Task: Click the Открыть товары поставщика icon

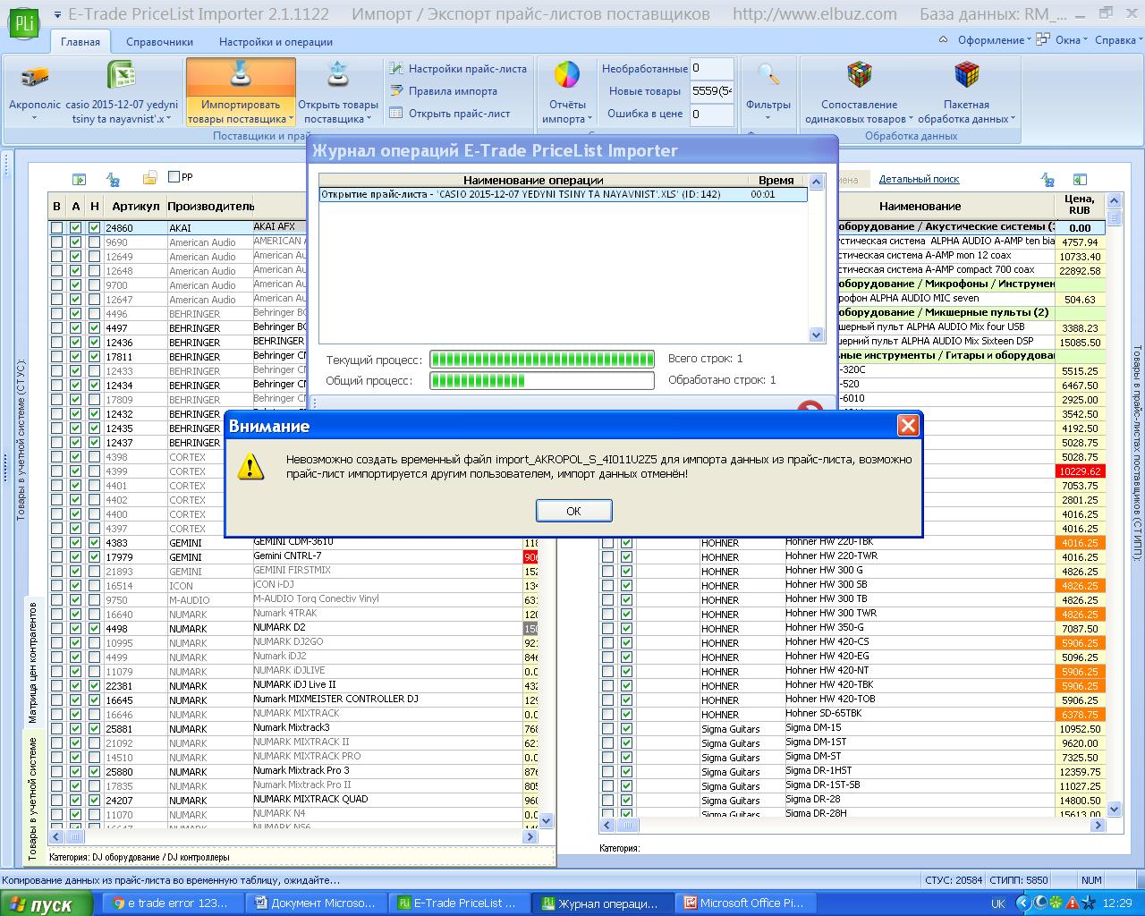Action: (337, 76)
